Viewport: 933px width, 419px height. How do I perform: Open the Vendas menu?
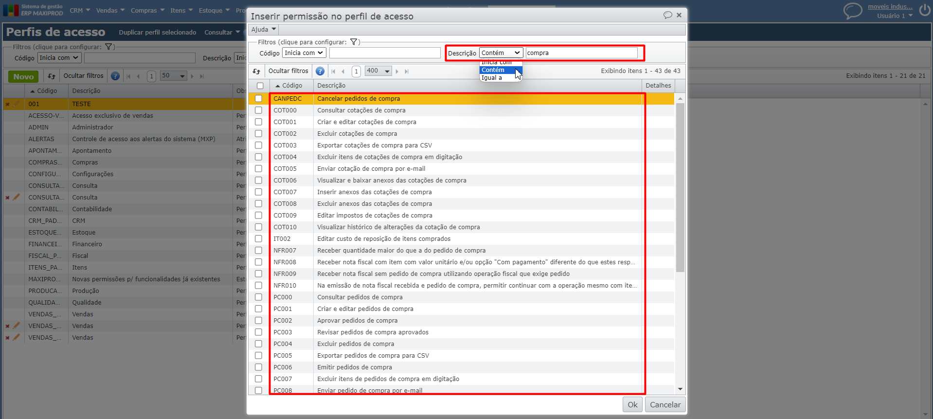[x=110, y=10]
